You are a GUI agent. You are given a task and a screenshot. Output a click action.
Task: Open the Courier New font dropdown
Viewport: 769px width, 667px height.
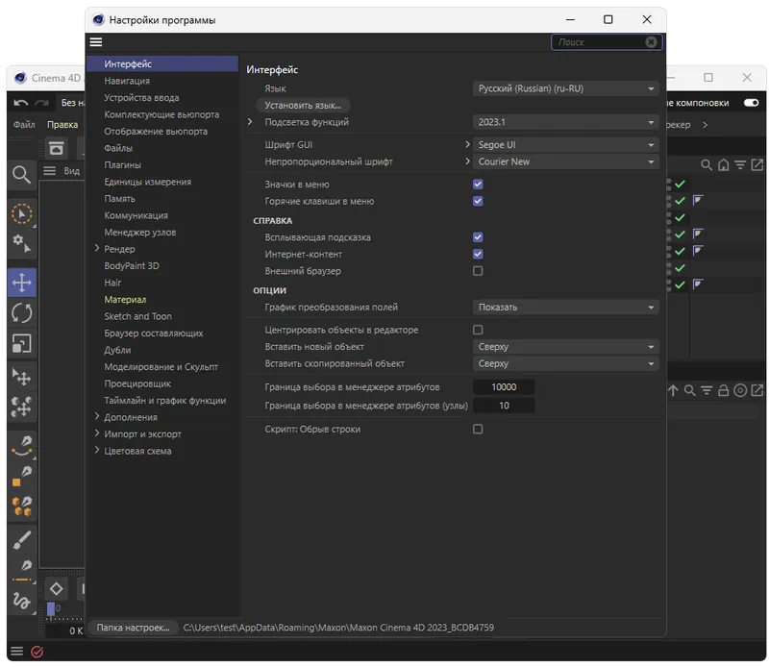pyautogui.click(x=566, y=161)
